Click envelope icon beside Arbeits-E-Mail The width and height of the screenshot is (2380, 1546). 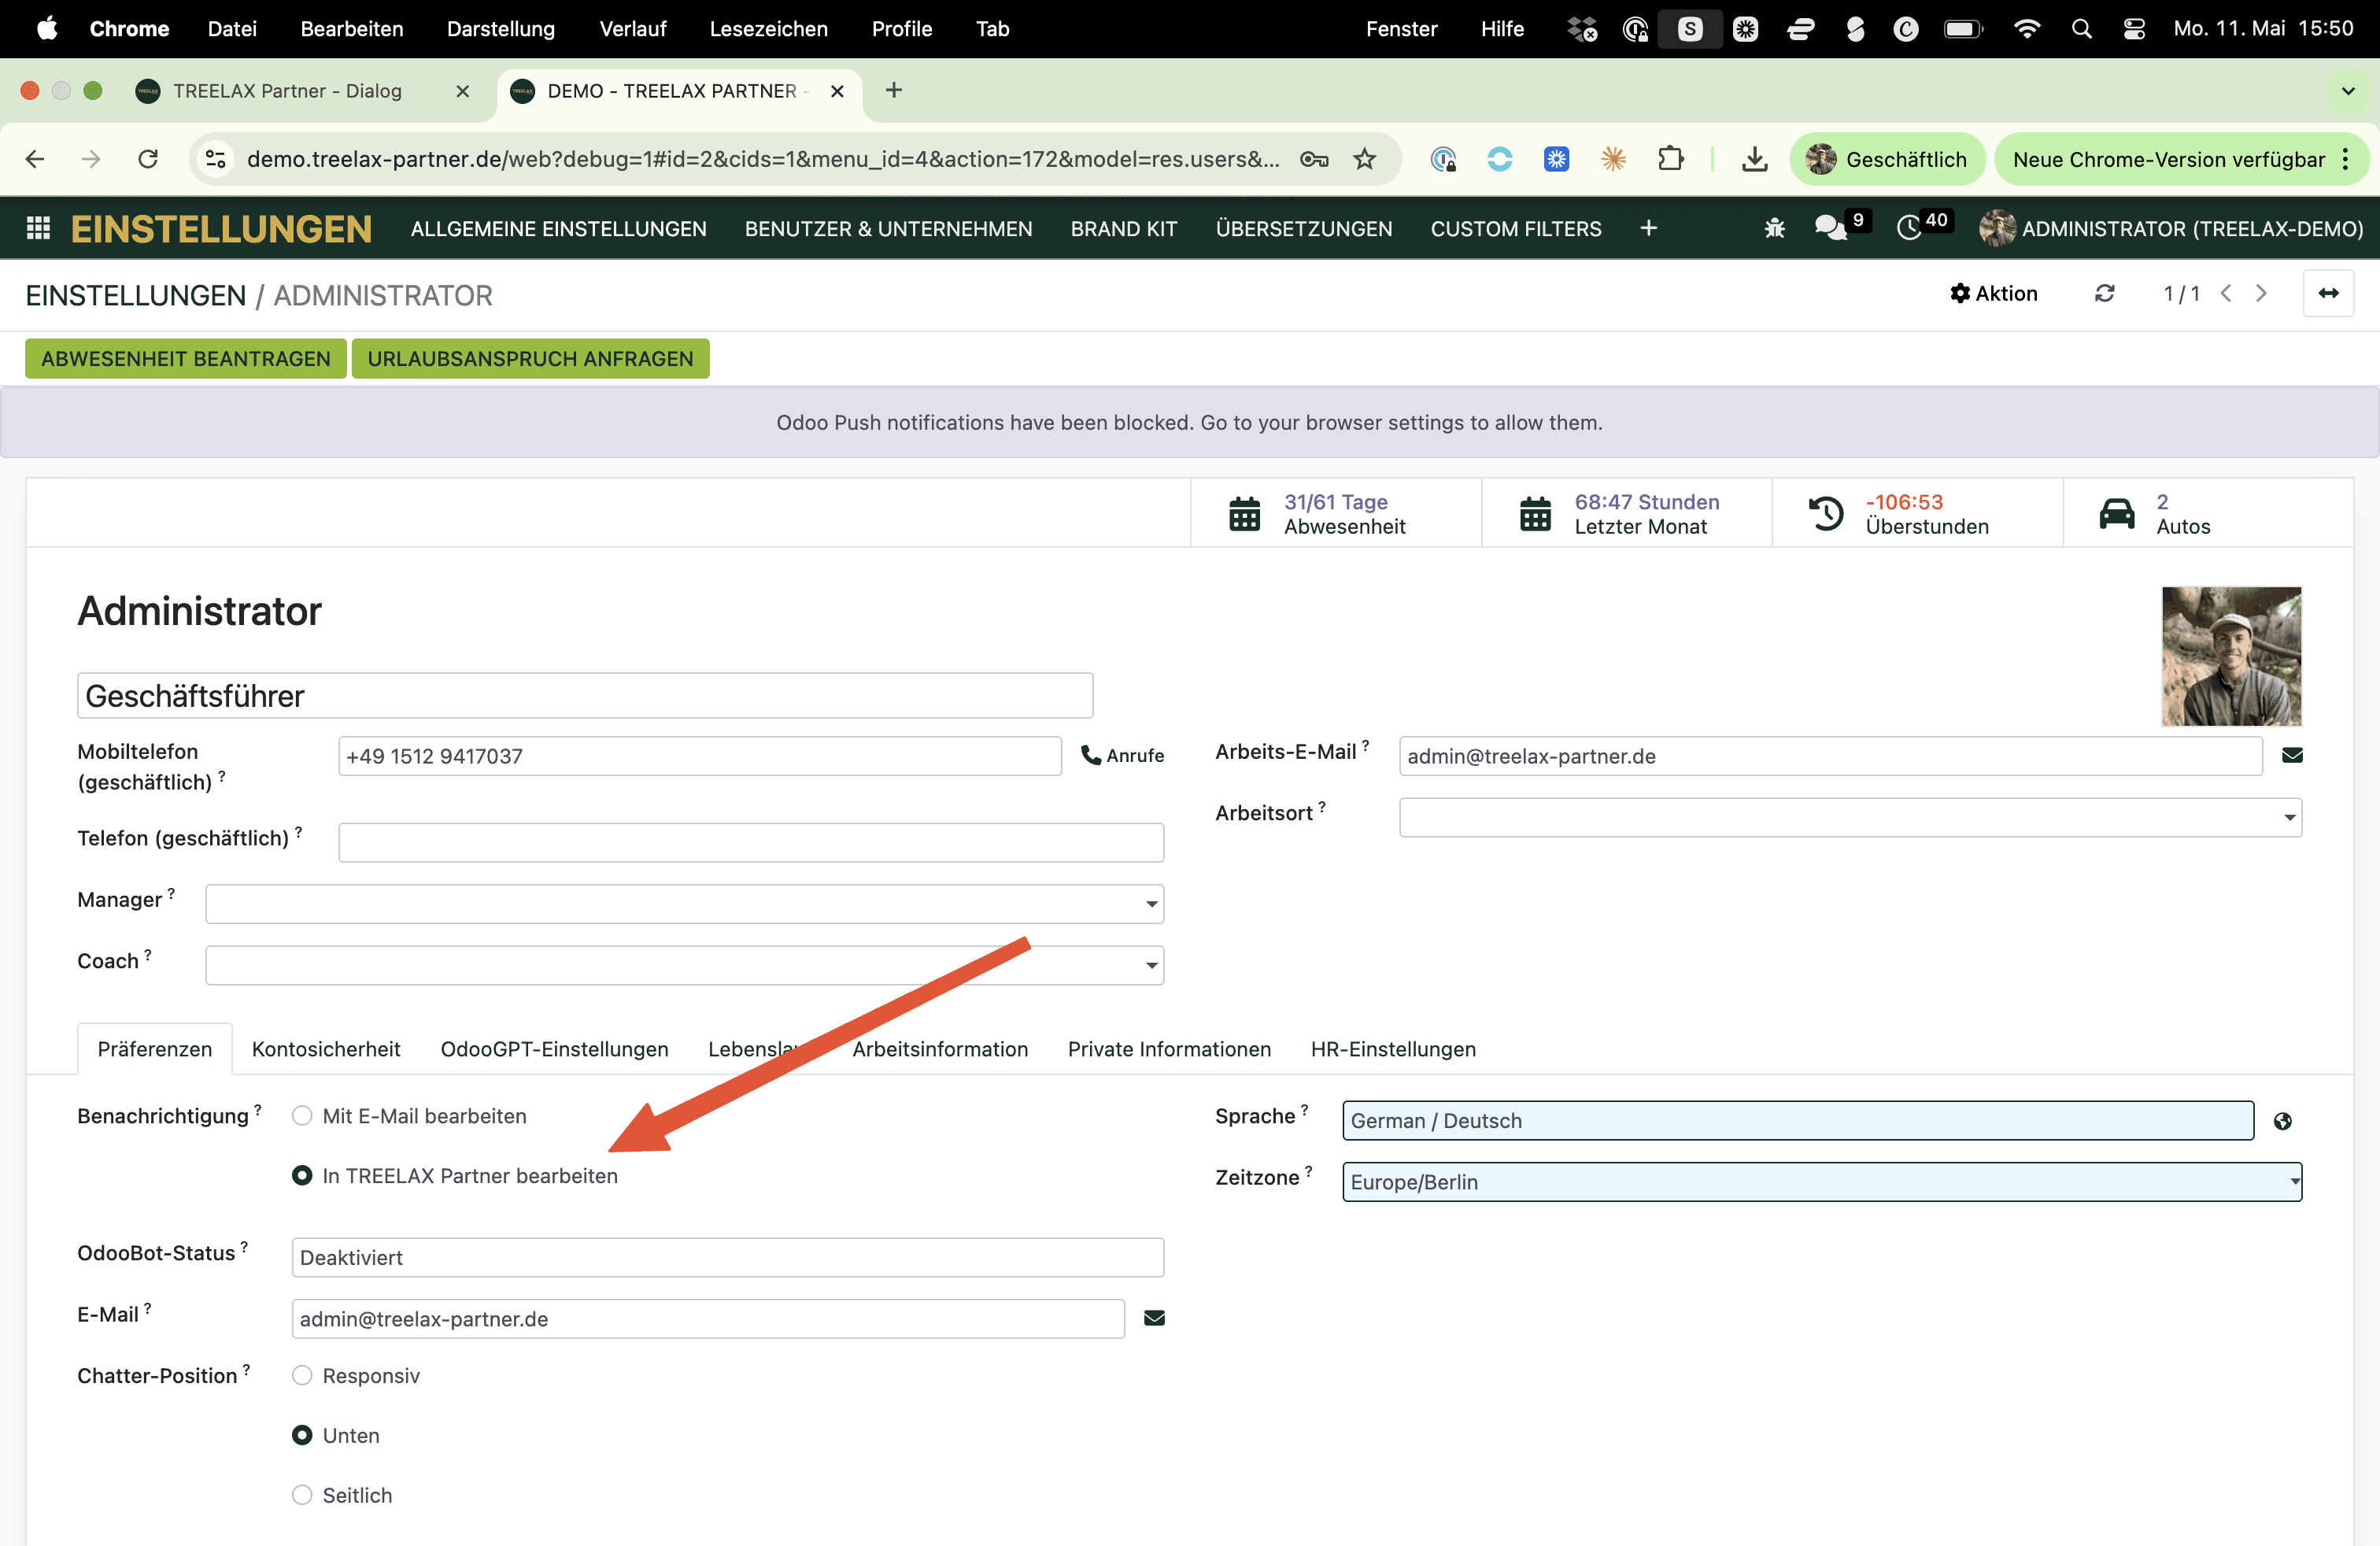[2292, 755]
